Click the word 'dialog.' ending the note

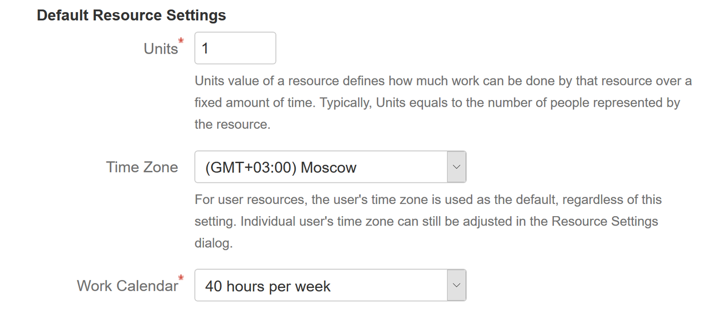(213, 243)
